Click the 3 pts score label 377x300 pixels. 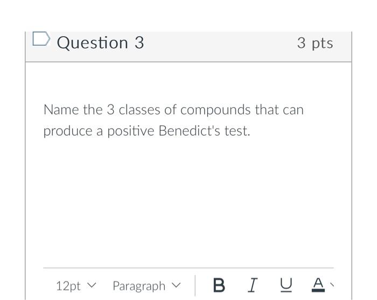pos(315,43)
